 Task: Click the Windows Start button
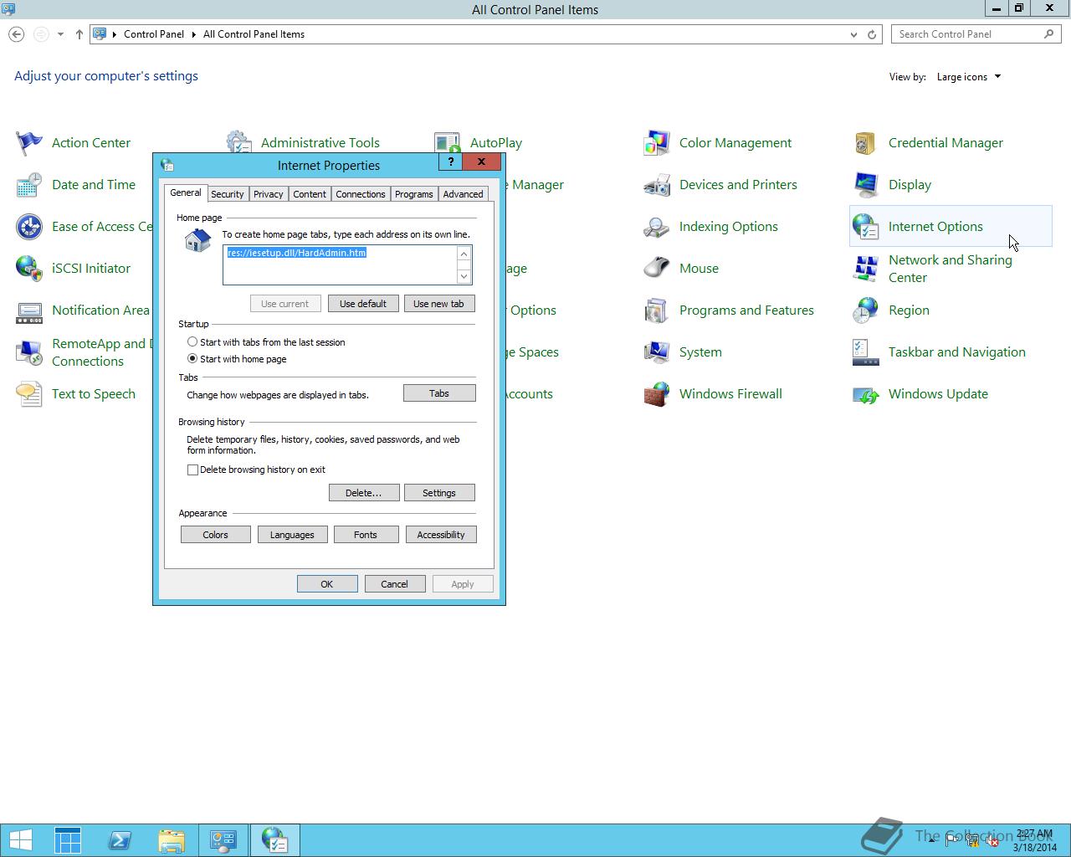(x=21, y=840)
